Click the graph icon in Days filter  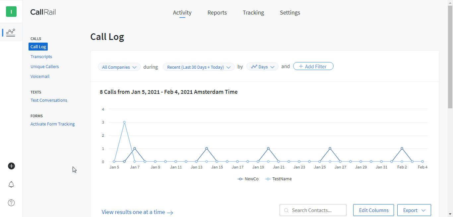254,67
